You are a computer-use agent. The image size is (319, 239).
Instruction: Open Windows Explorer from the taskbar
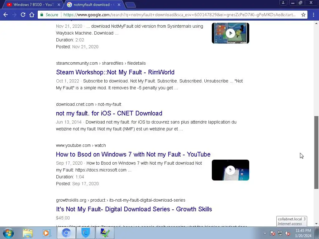point(28,233)
